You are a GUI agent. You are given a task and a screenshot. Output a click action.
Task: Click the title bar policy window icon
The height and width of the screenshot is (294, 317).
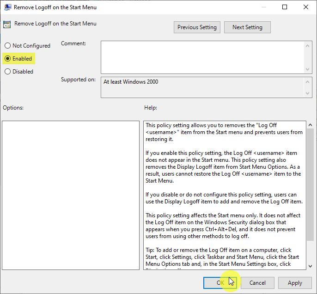8,7
